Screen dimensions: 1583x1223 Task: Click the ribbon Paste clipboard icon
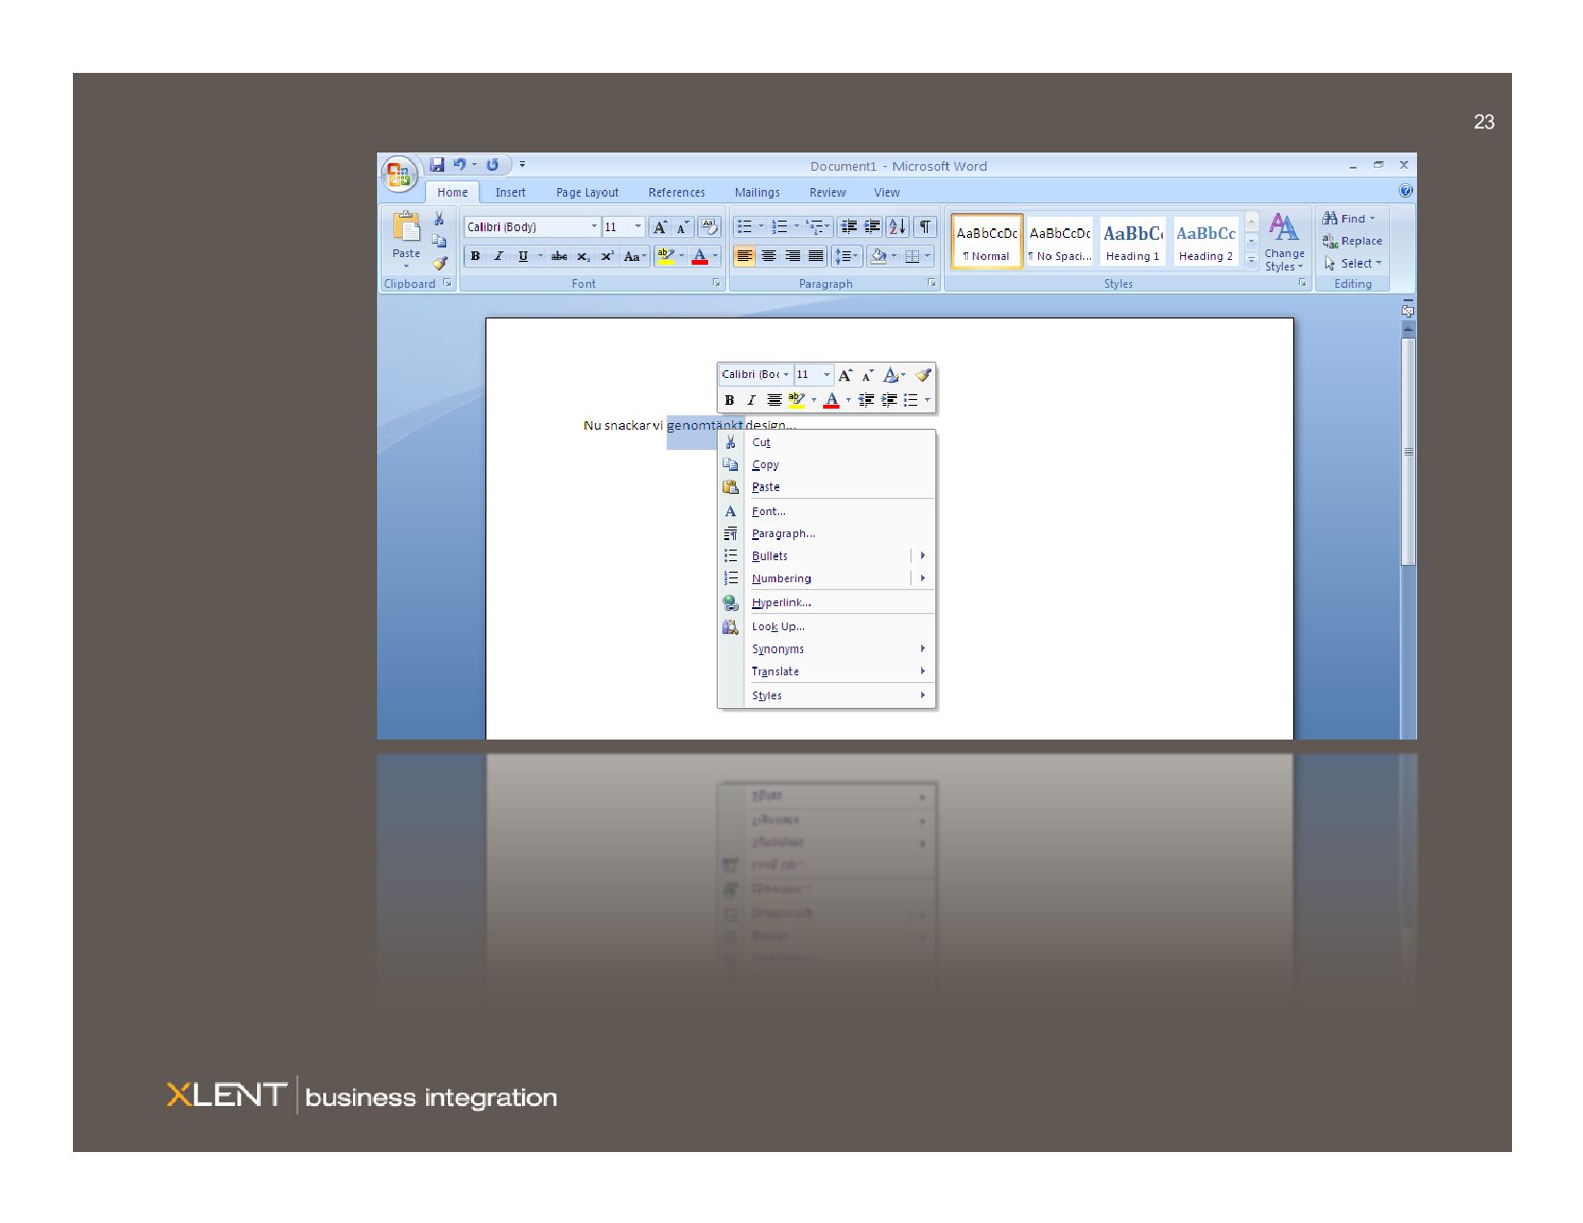coord(406,227)
